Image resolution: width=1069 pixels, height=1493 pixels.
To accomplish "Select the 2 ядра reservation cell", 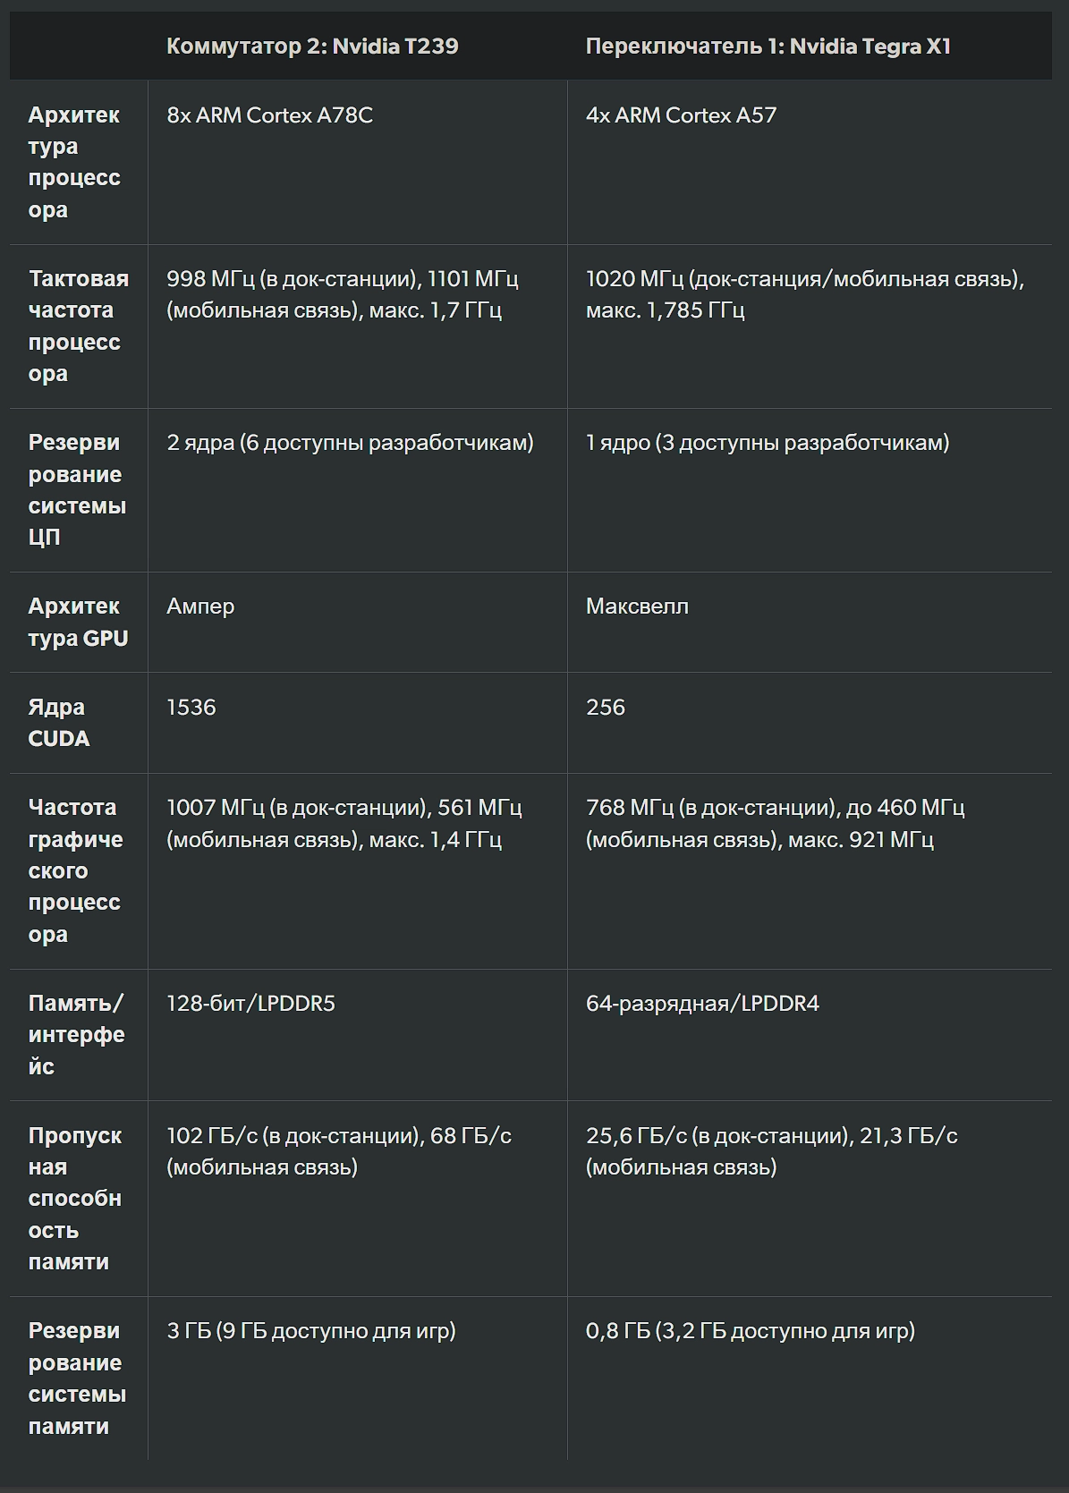I will coord(350,443).
